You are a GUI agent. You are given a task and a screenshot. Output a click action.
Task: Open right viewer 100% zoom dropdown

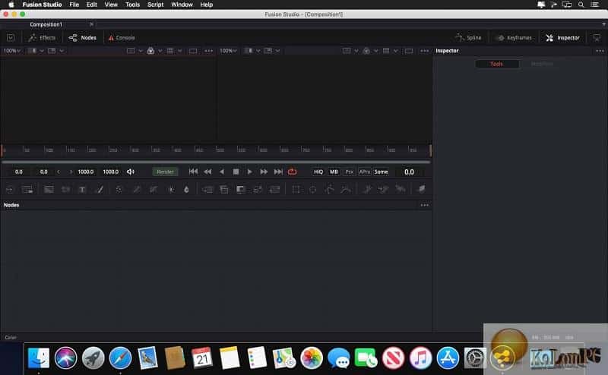(x=228, y=51)
